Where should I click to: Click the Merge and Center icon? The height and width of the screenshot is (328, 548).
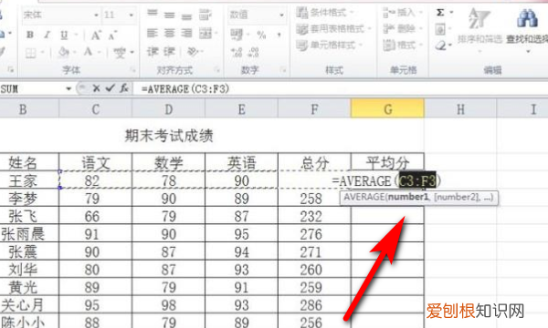[x=205, y=34]
